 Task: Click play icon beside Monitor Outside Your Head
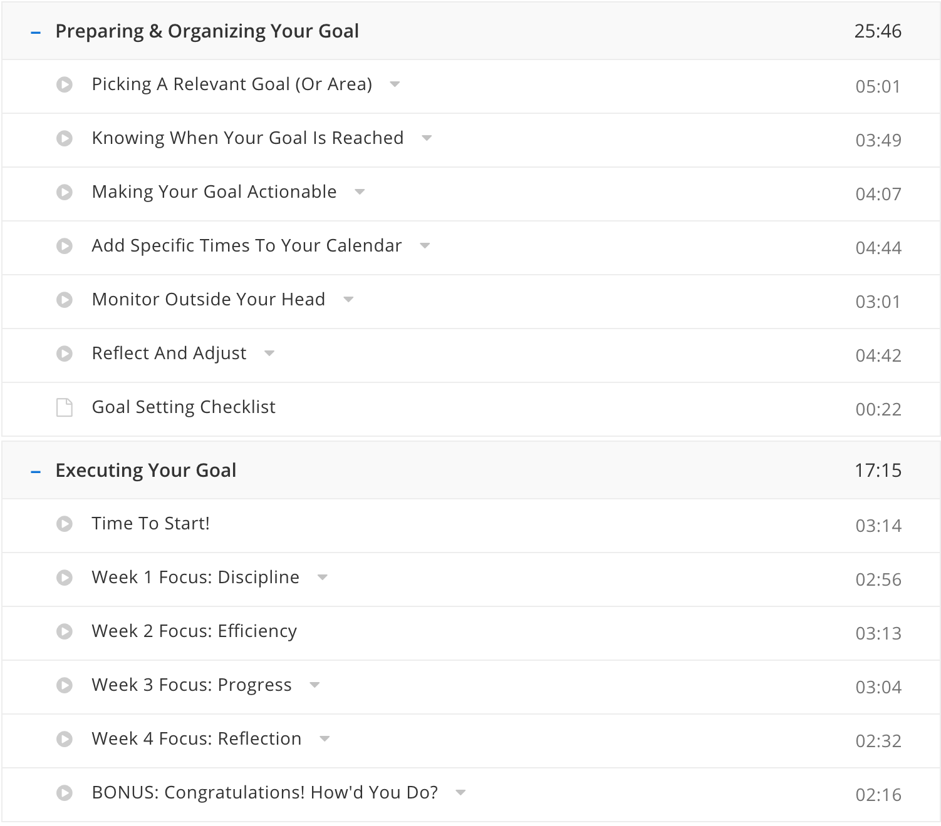tap(65, 300)
